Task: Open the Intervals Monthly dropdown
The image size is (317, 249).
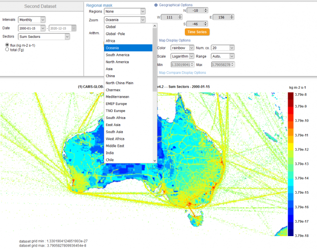Action: coord(31,19)
